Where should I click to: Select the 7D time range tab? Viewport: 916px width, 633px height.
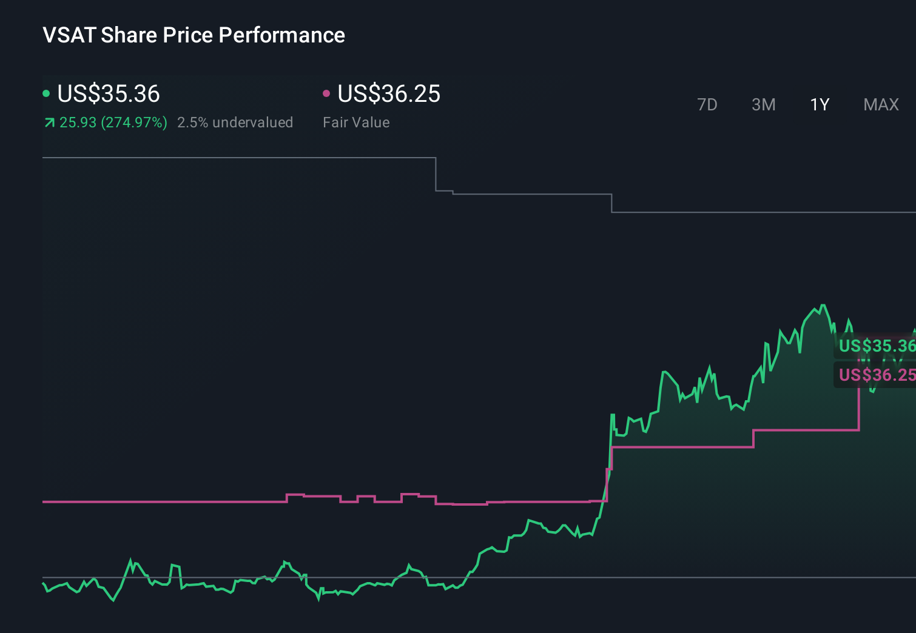pyautogui.click(x=707, y=105)
